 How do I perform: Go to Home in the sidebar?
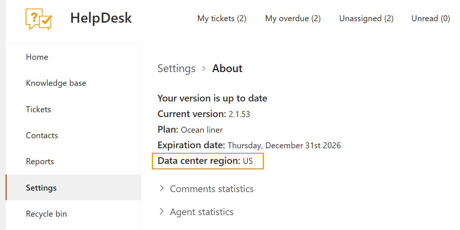click(37, 57)
